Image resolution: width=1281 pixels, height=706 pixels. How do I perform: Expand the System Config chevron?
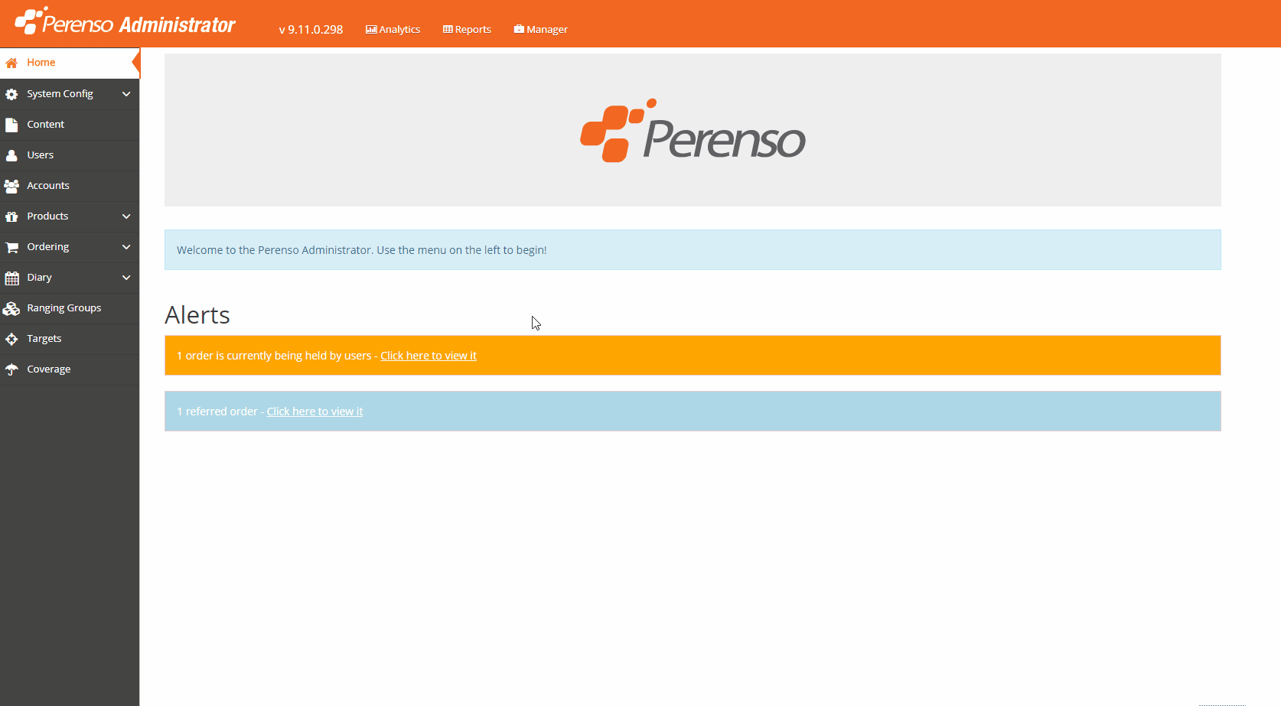(x=126, y=94)
